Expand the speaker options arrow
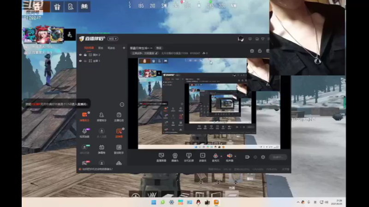 point(235,156)
